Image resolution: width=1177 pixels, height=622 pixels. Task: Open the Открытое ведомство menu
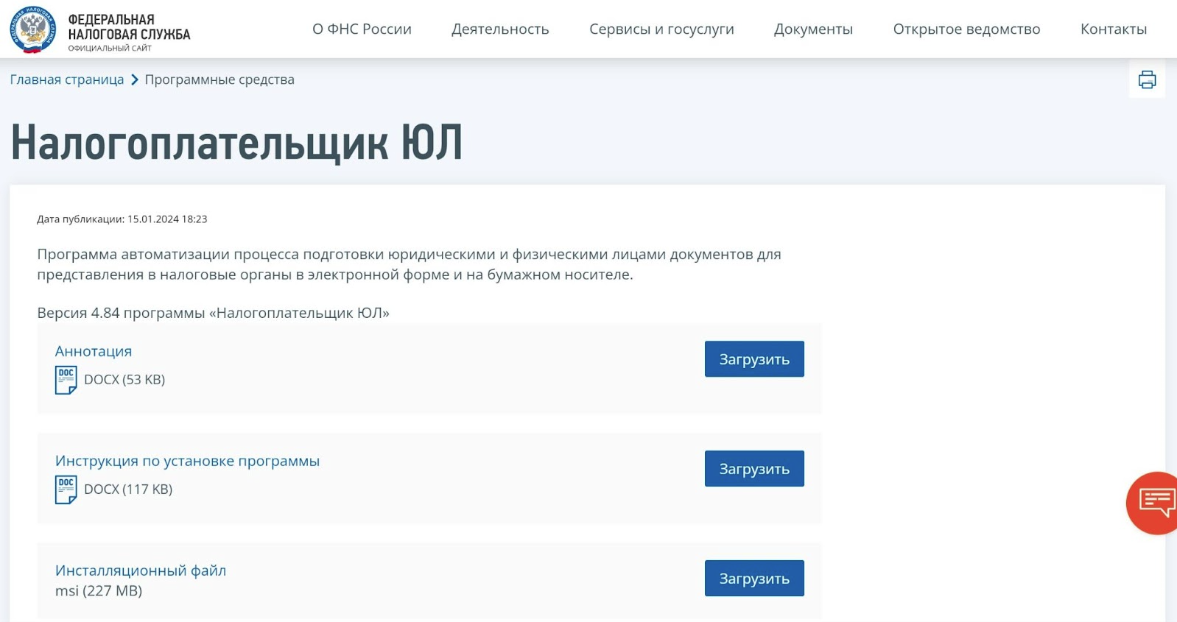tap(966, 29)
